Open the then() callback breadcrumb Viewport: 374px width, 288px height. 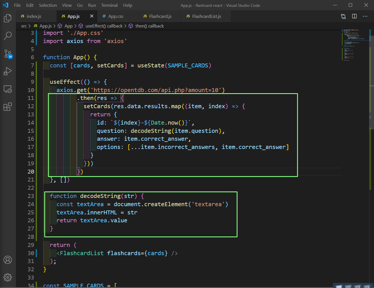click(x=146, y=26)
